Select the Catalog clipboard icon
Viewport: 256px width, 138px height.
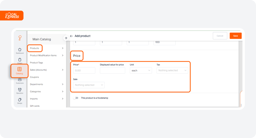click(x=19, y=69)
